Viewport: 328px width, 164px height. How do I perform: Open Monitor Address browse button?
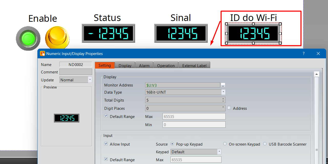point(223,85)
